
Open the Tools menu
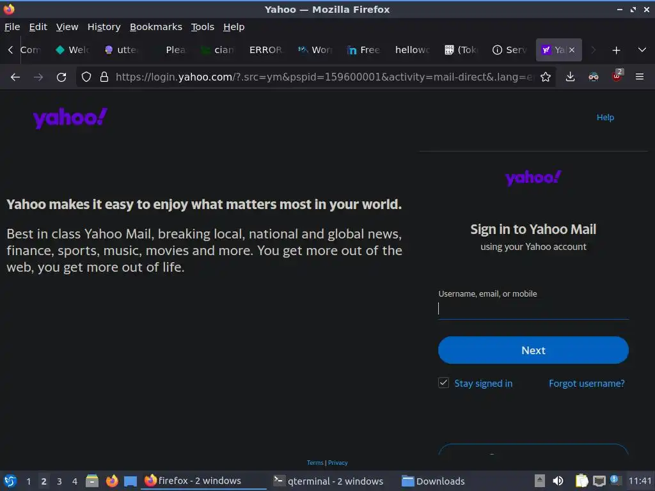[203, 27]
